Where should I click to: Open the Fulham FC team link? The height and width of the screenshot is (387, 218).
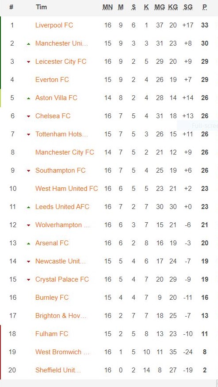click(x=51, y=334)
